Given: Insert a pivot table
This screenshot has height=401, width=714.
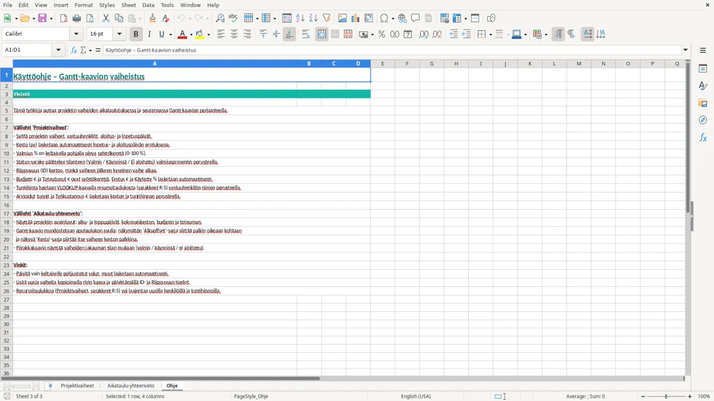Looking at the screenshot, I should point(369,18).
